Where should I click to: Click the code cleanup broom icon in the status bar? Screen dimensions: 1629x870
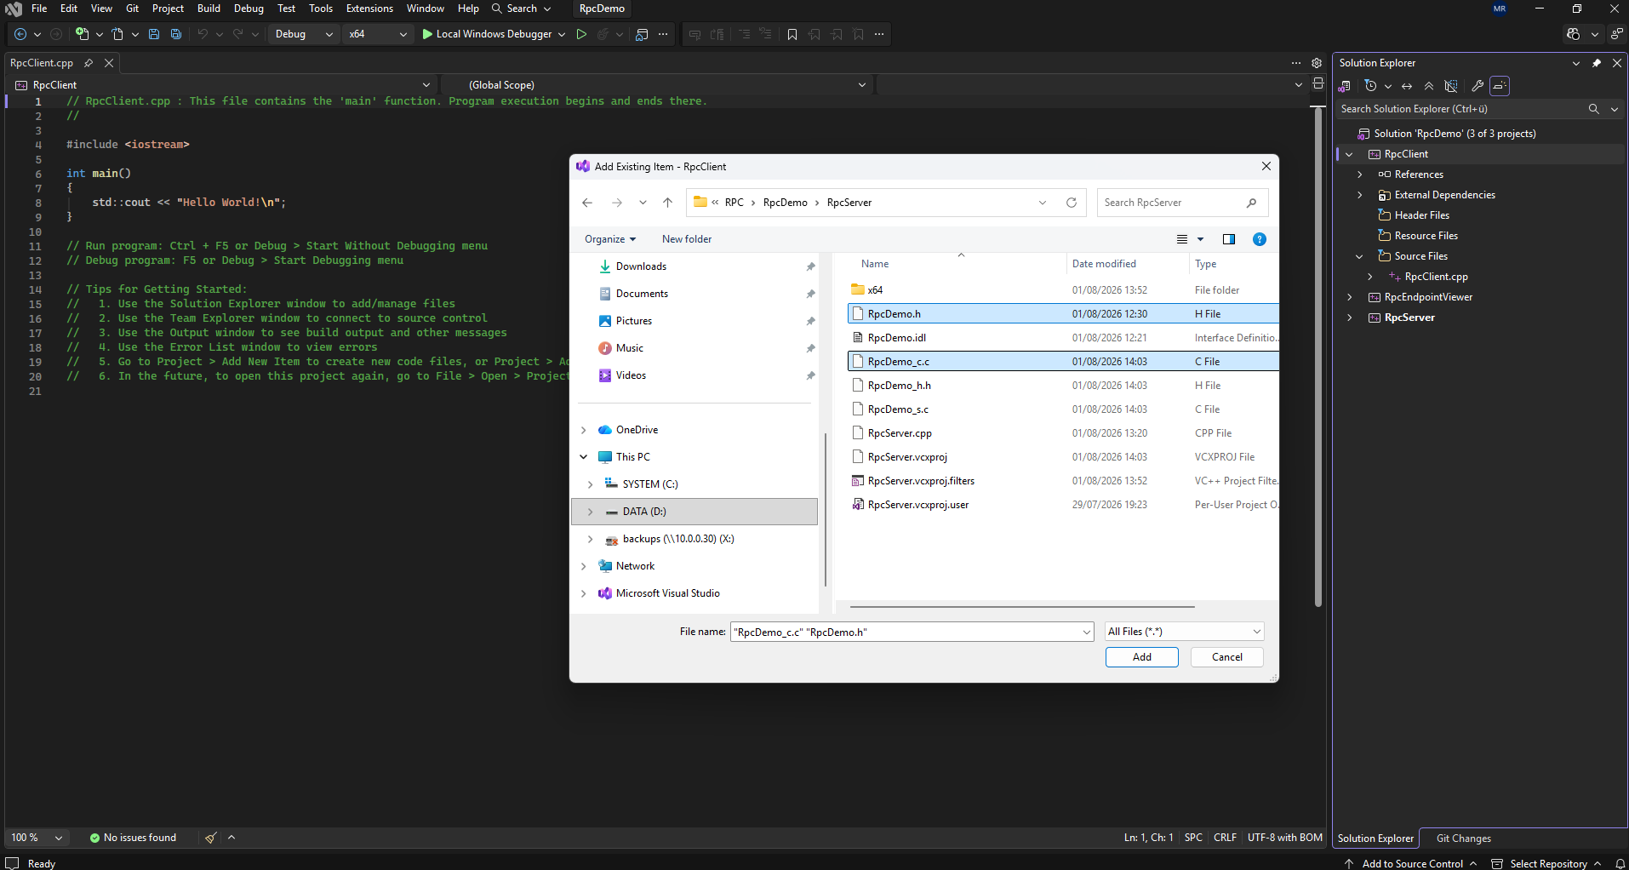click(210, 838)
